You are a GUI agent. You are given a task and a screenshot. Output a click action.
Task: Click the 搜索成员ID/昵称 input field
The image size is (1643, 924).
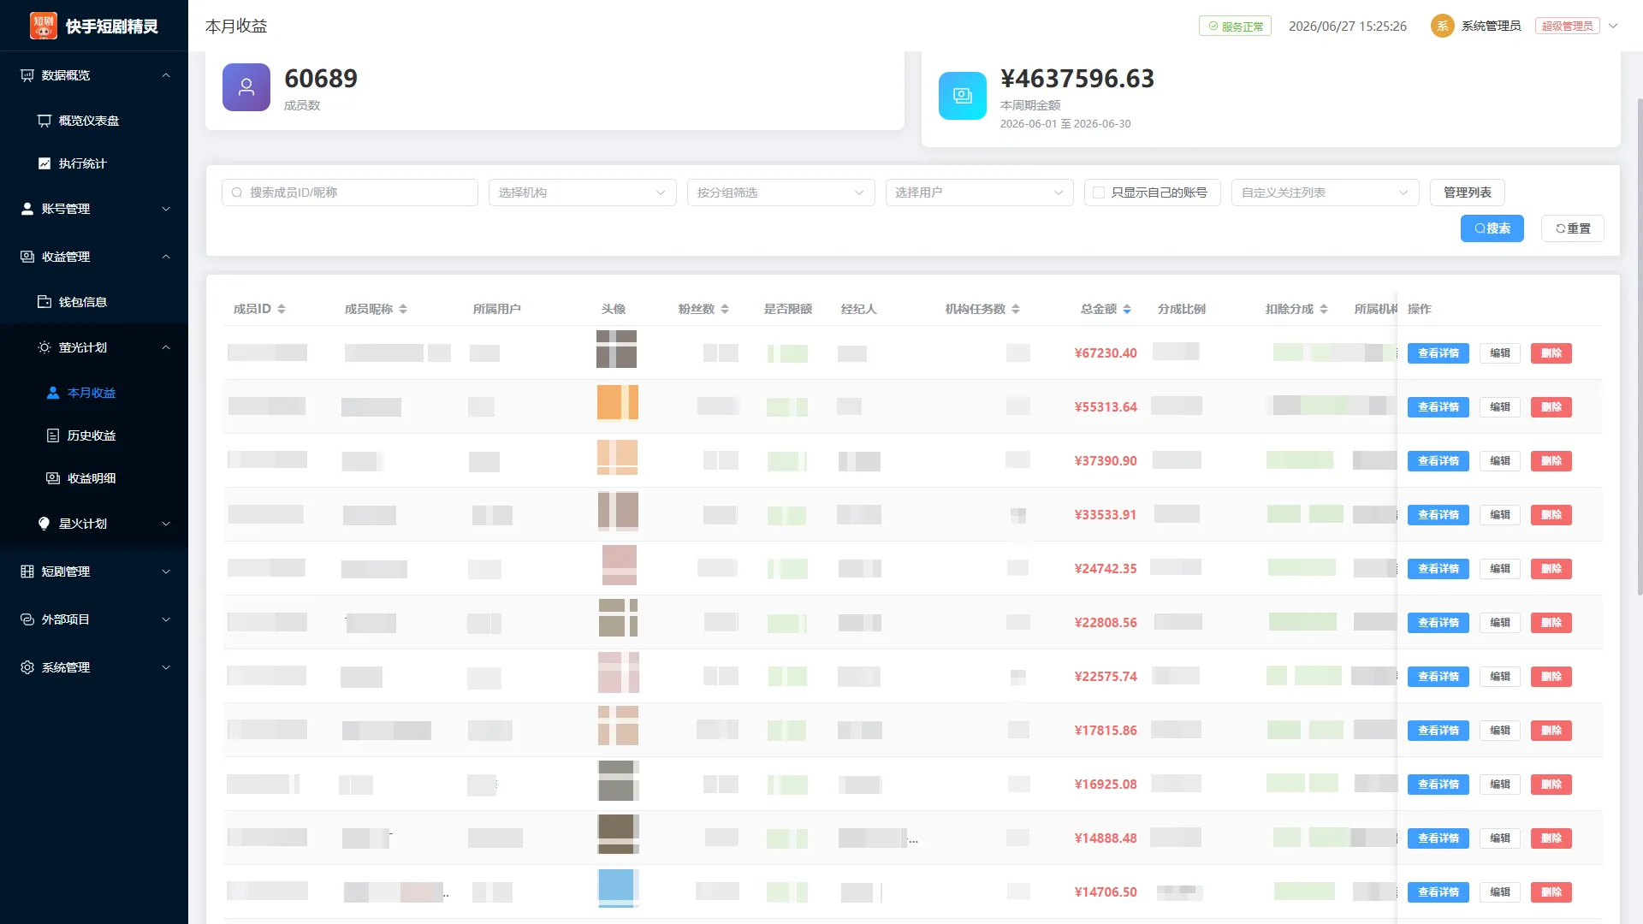coord(350,192)
